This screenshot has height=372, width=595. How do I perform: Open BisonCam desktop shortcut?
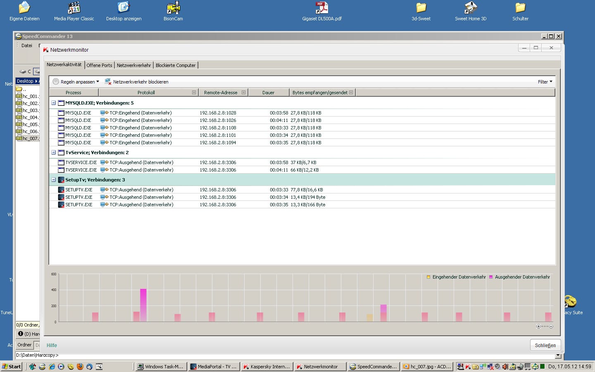point(173,8)
